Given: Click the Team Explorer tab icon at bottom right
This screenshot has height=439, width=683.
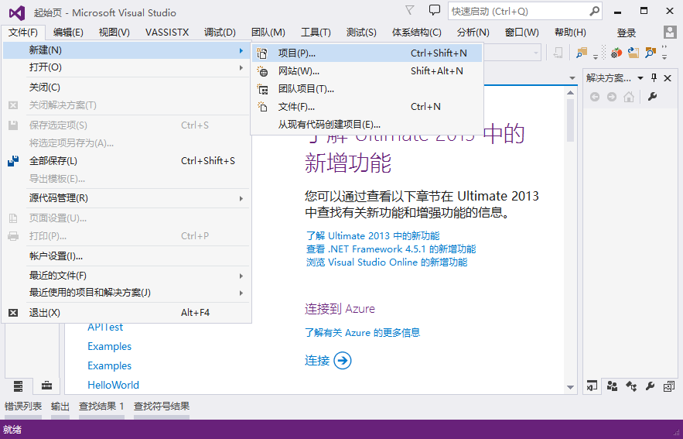Looking at the screenshot, I should [x=612, y=386].
